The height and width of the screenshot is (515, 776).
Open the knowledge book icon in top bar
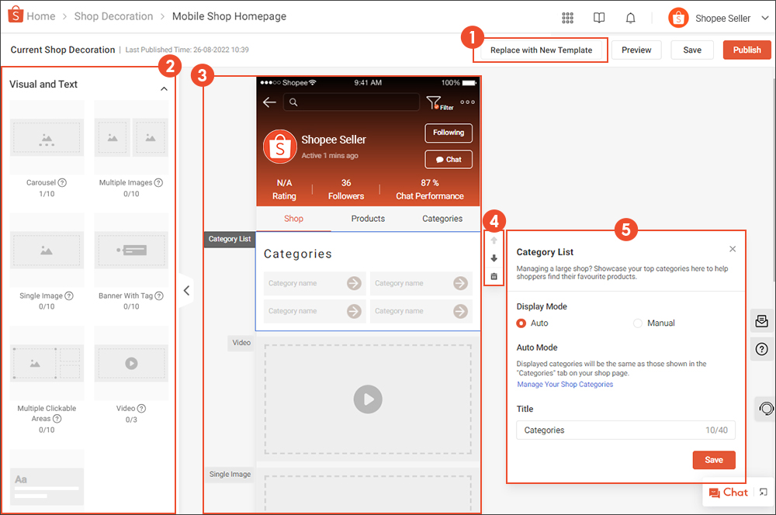(x=598, y=17)
